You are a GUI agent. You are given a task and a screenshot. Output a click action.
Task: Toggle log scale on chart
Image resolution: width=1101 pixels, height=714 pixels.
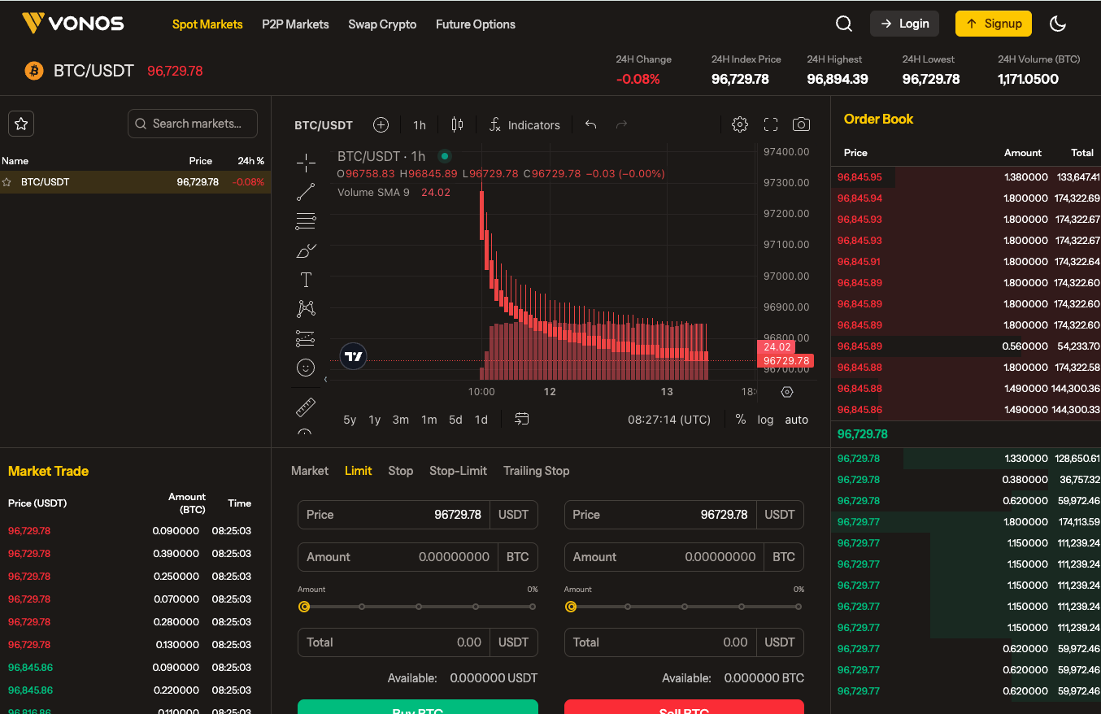(x=765, y=420)
